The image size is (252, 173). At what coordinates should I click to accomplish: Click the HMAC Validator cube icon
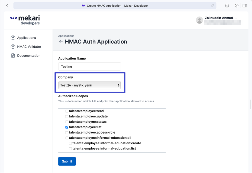point(13,47)
